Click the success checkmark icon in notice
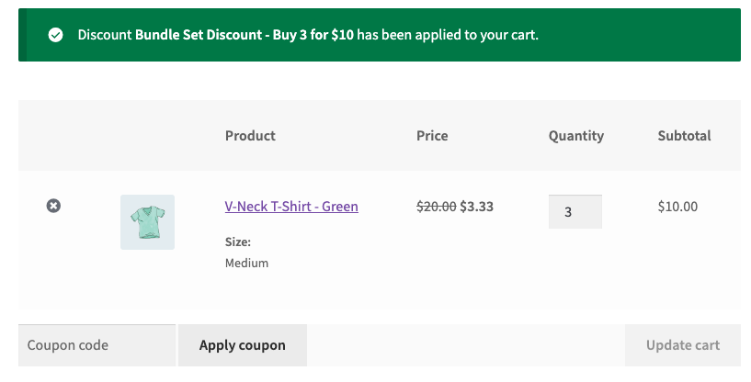 [x=56, y=36]
